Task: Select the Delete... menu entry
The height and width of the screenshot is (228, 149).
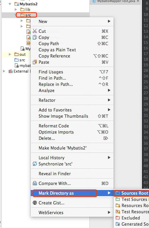Action: tap(72, 138)
